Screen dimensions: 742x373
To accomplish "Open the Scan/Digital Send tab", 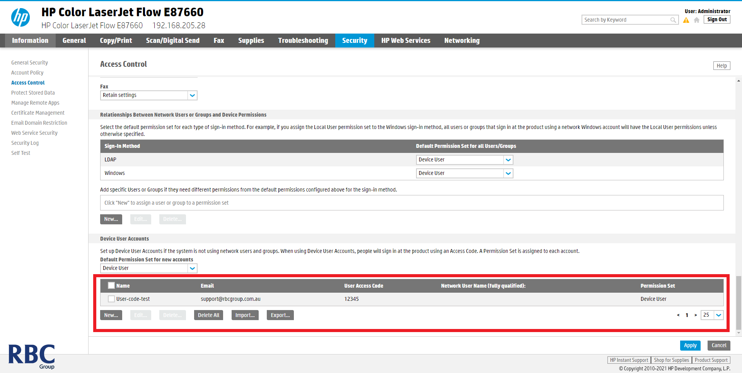I will point(172,41).
